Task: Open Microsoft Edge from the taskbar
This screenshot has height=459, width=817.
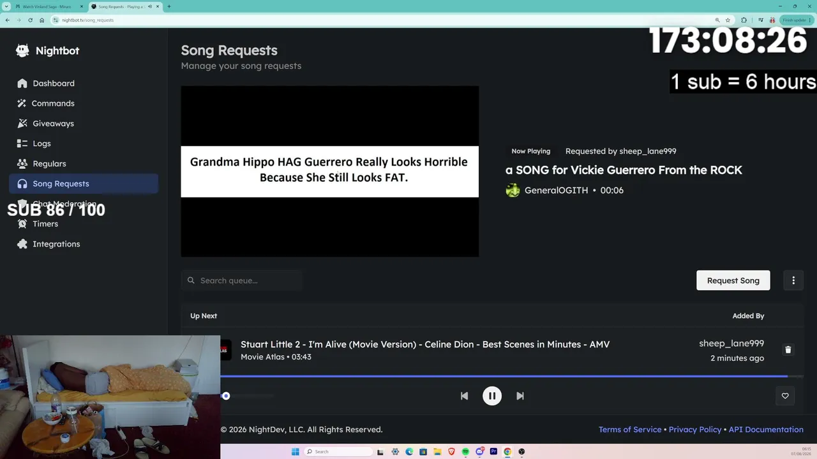Action: tap(409, 451)
